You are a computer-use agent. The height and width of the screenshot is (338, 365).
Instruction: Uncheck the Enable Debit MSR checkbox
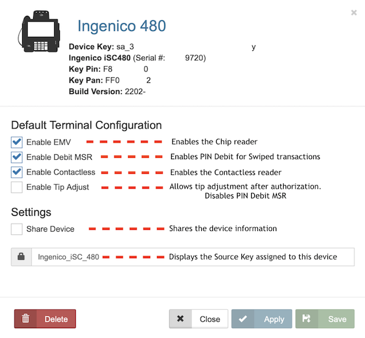click(17, 157)
